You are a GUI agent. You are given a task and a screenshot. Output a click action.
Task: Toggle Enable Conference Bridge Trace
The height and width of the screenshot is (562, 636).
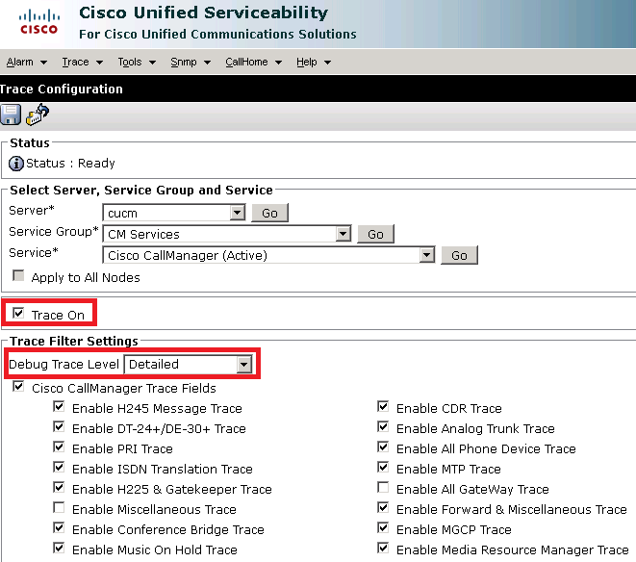[59, 527]
